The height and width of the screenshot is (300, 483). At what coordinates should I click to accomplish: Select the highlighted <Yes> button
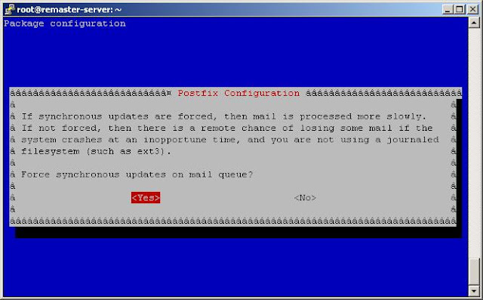point(146,198)
